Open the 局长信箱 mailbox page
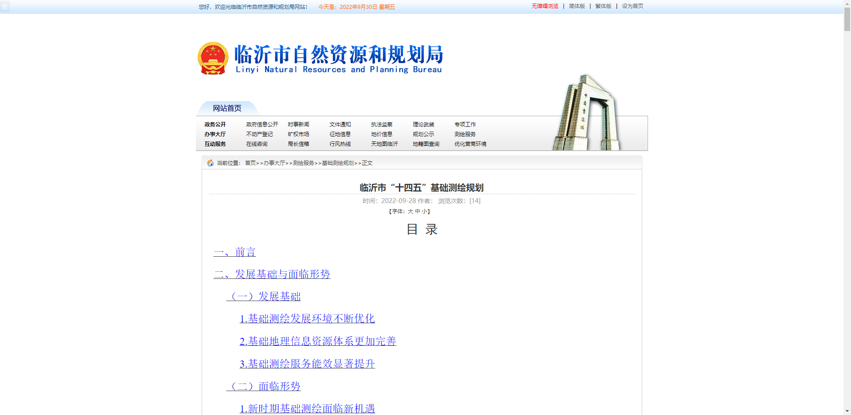The height and width of the screenshot is (415, 851). [297, 144]
